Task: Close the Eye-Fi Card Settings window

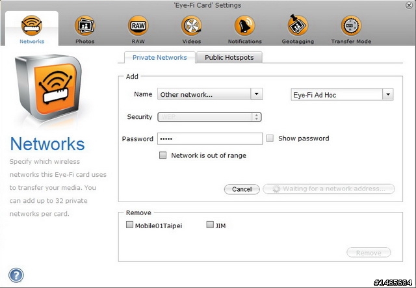Action: [409, 5]
